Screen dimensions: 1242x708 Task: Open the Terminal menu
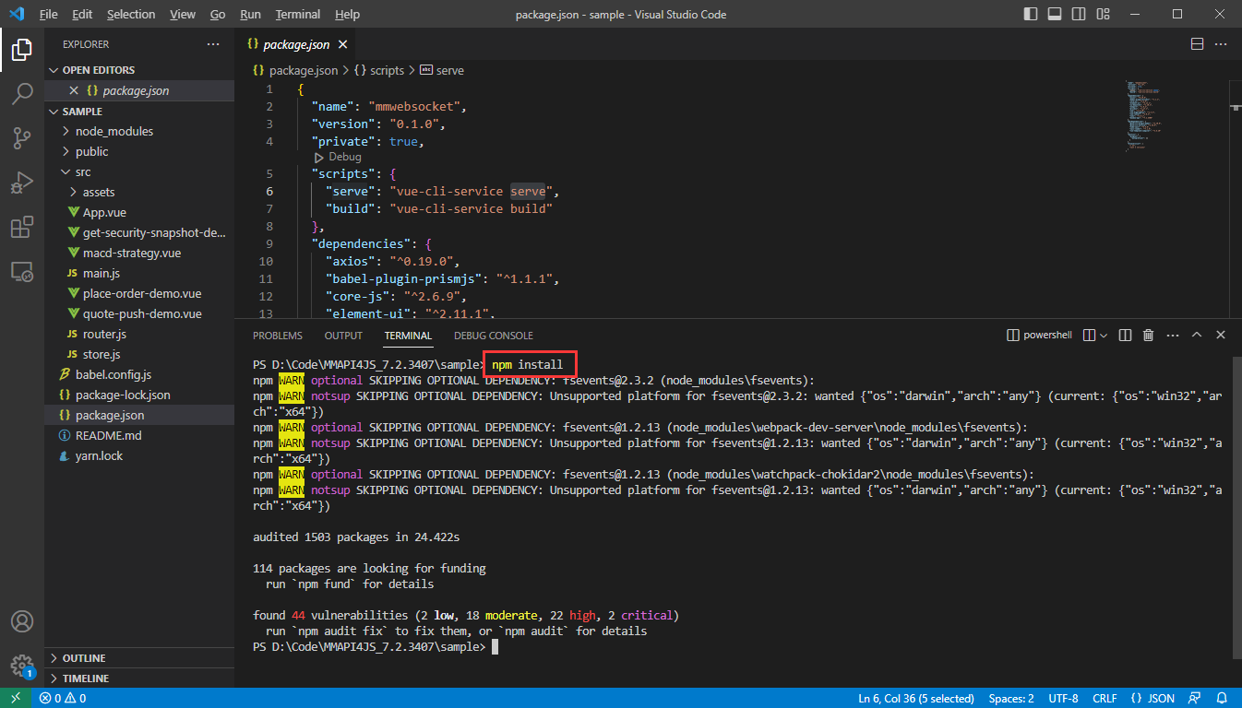coord(297,15)
